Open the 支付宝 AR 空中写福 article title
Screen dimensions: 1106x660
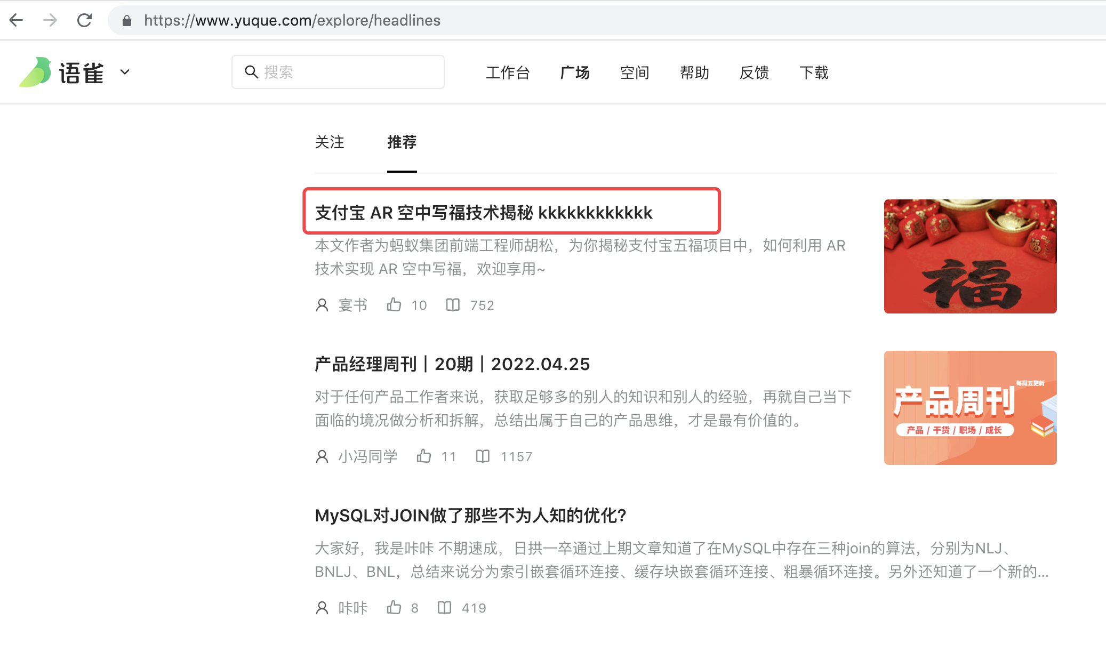pos(483,213)
